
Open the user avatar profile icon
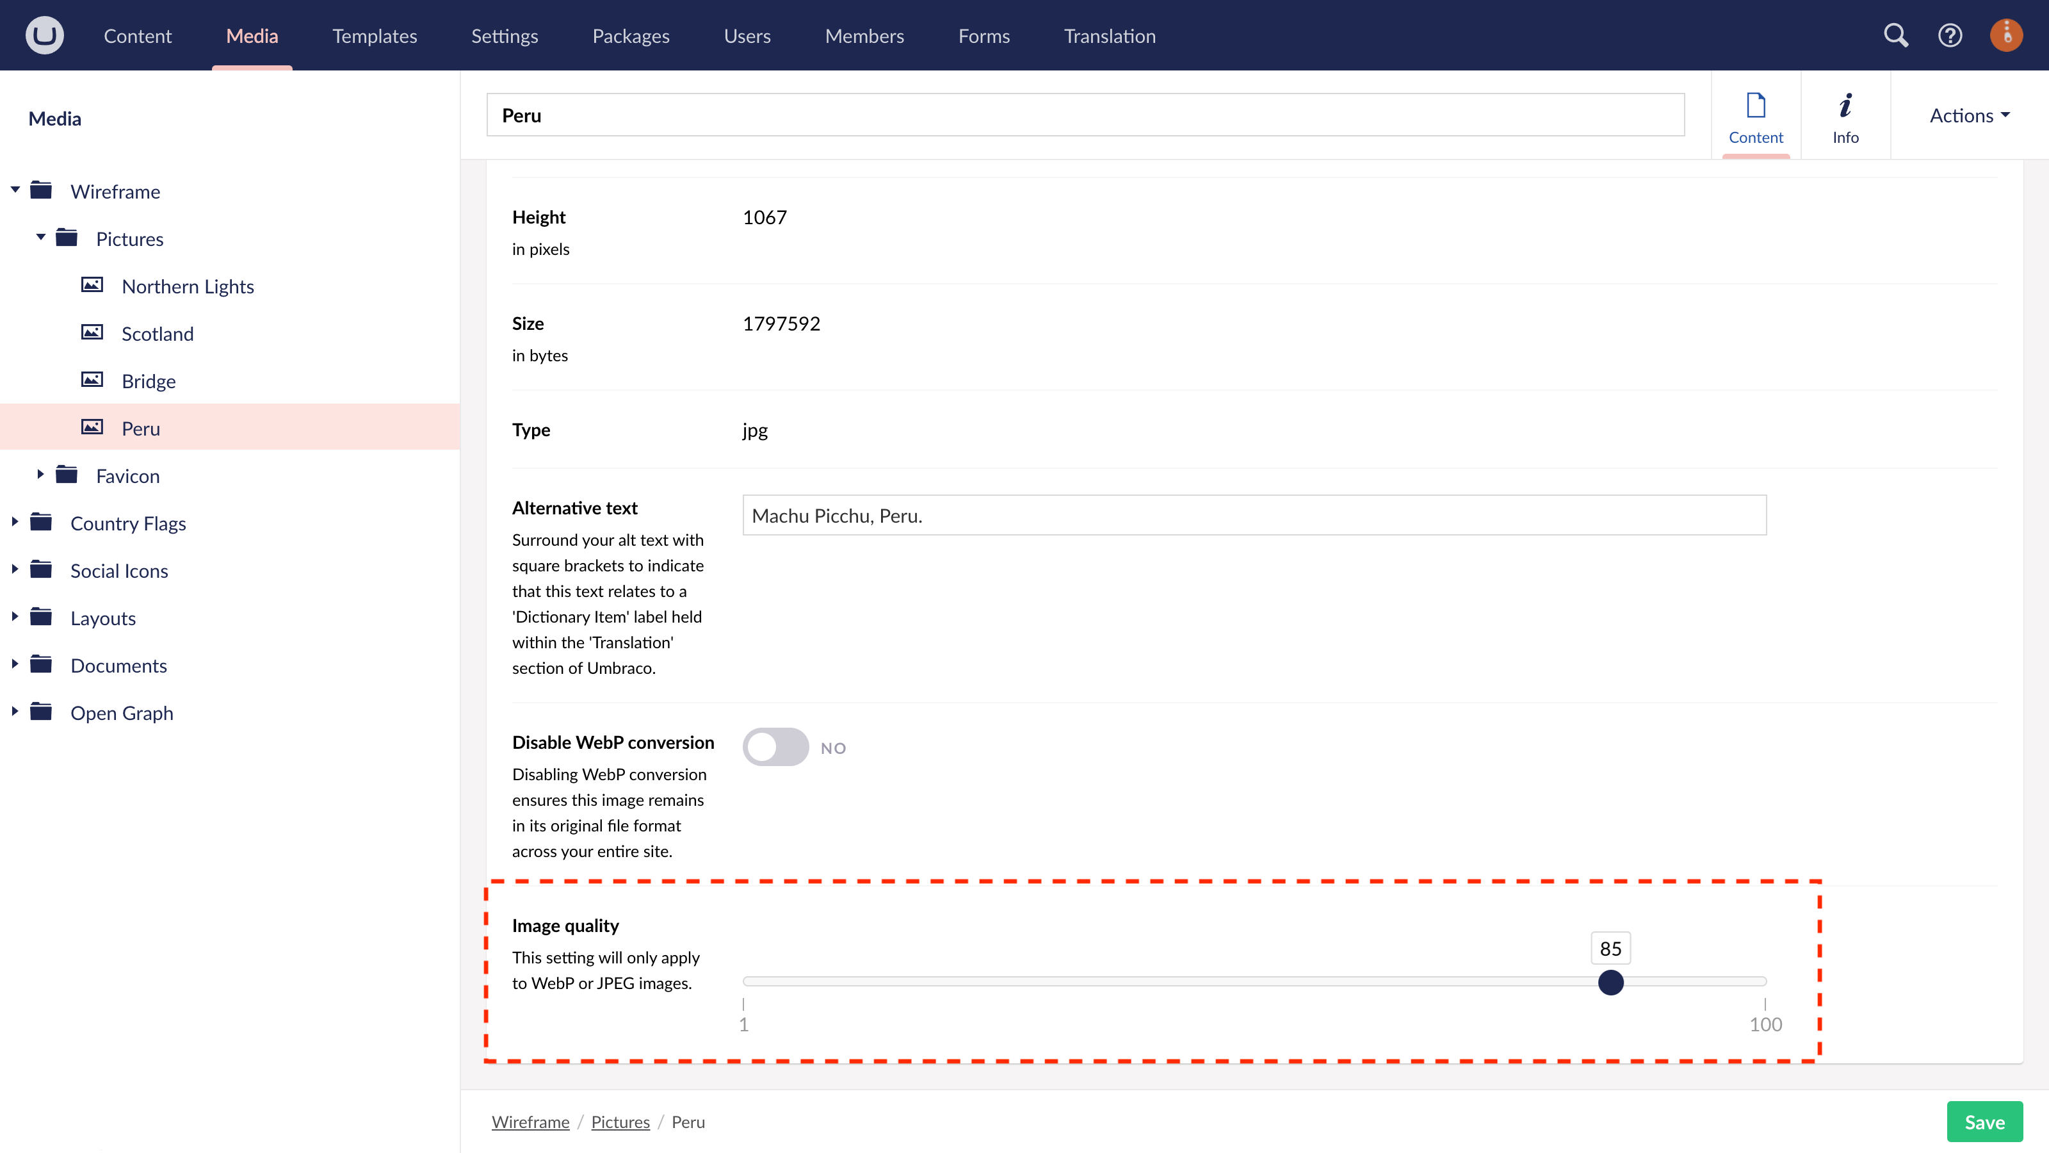(2006, 34)
